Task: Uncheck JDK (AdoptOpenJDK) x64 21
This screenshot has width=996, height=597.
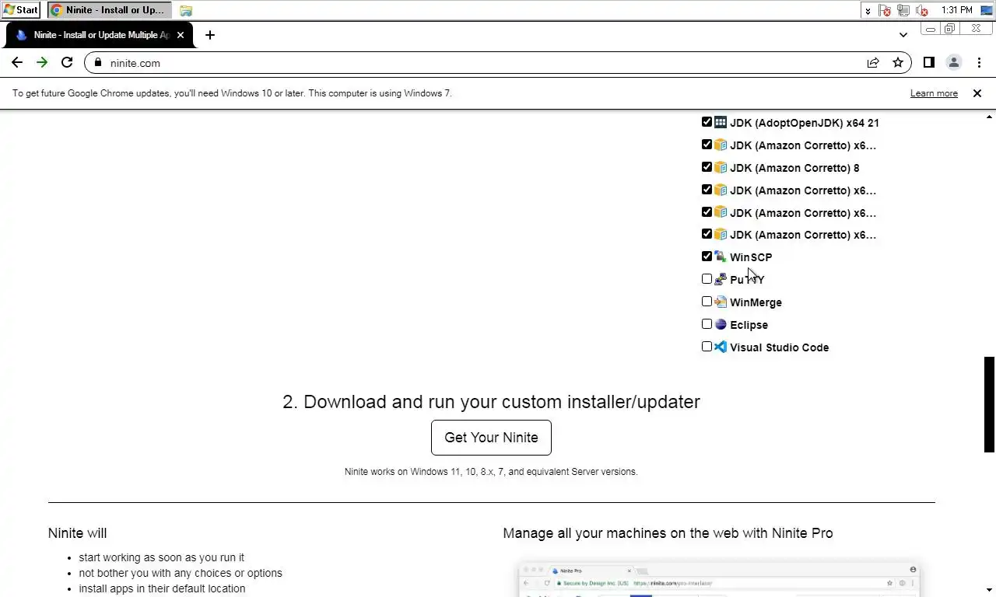Action: pyautogui.click(x=707, y=122)
